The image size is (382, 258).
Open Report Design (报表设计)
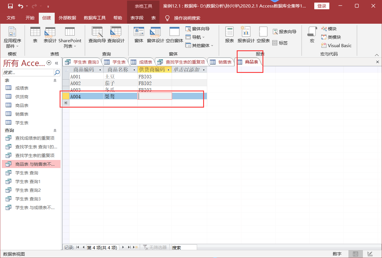coord(246,35)
